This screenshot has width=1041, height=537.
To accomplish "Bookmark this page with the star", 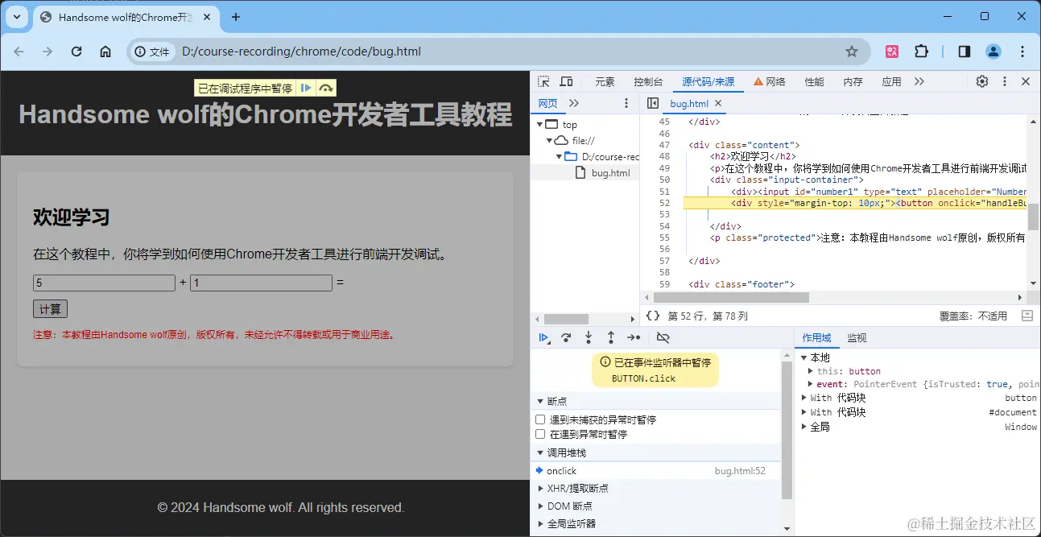I will (852, 52).
